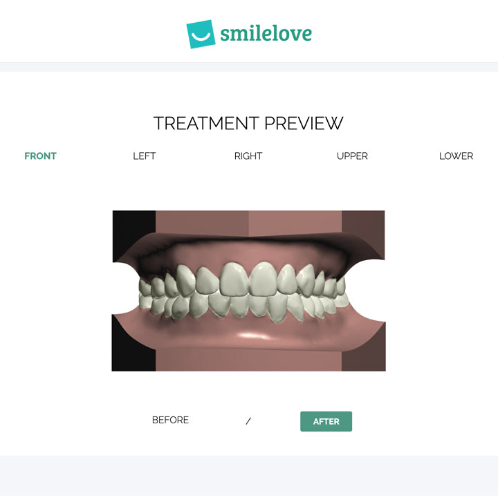Click the upper central incisors on the model
Screen dimensions: 498x498
pos(248,279)
